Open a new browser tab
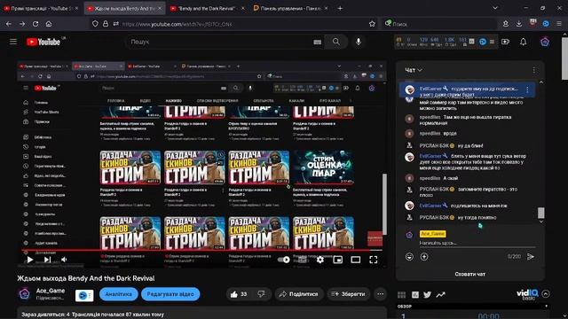The image size is (568, 319). (340, 8)
